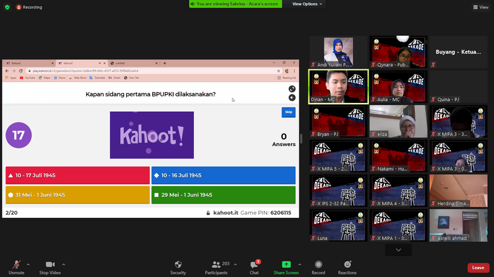Open the View Options dropdown

pos(307,4)
